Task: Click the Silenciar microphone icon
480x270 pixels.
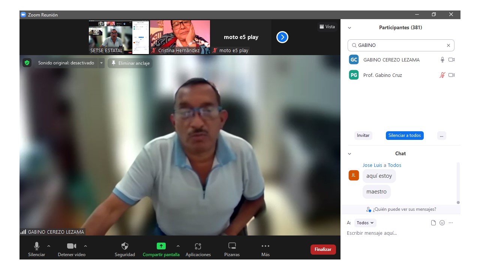Action: 37,246
